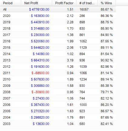Click the red 2011 net loss $ -58500.00
This screenshot has width=128, height=131.
pyautogui.click(x=40, y=73)
